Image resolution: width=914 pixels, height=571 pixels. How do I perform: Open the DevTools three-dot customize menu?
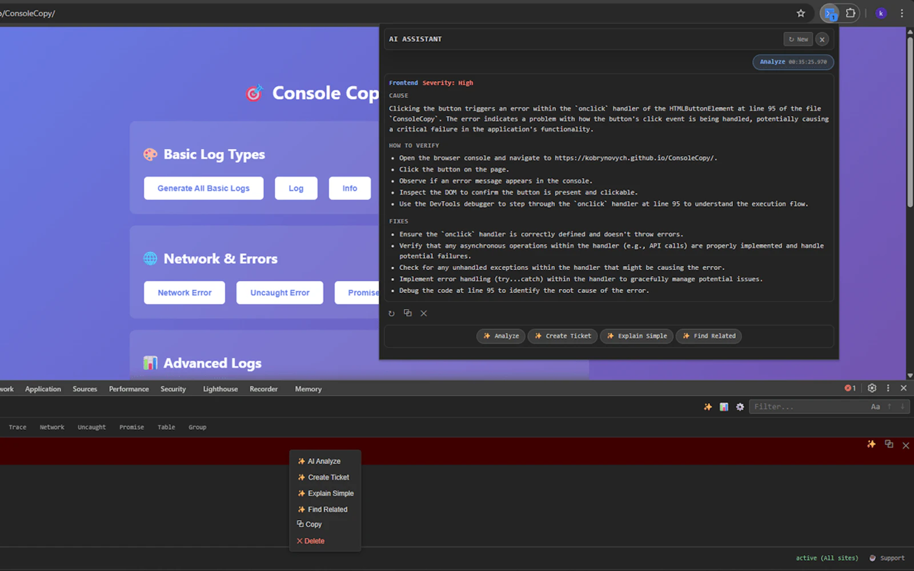point(888,388)
